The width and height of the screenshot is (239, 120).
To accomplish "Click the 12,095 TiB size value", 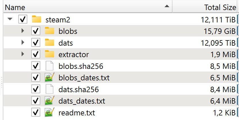I will (218, 43).
